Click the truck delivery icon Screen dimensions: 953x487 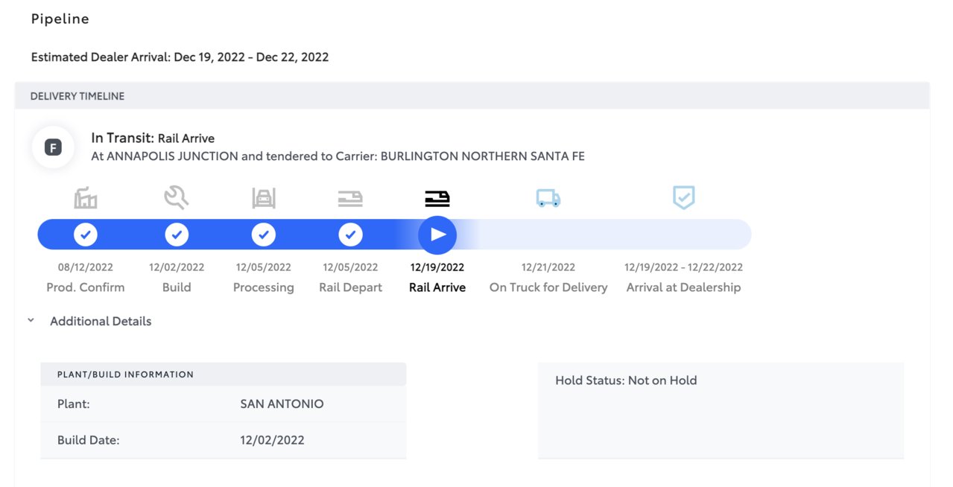(548, 198)
